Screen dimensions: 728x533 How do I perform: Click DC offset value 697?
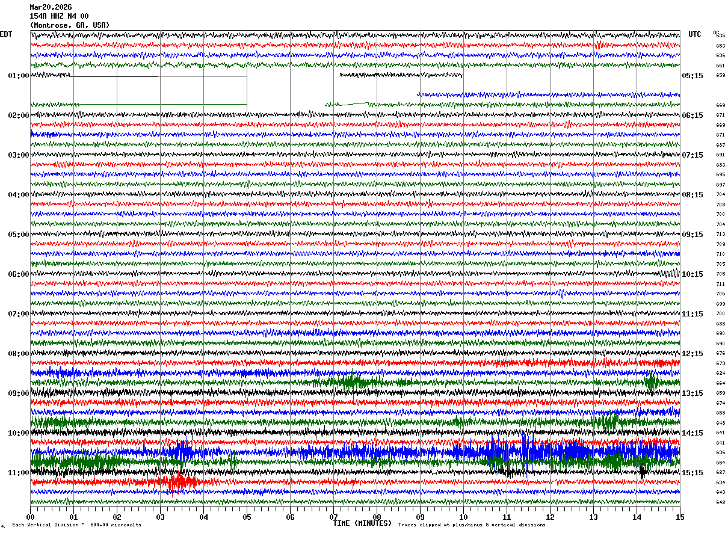pyautogui.click(x=720, y=185)
